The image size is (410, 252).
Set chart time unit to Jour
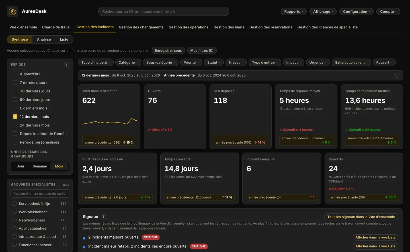click(21, 166)
